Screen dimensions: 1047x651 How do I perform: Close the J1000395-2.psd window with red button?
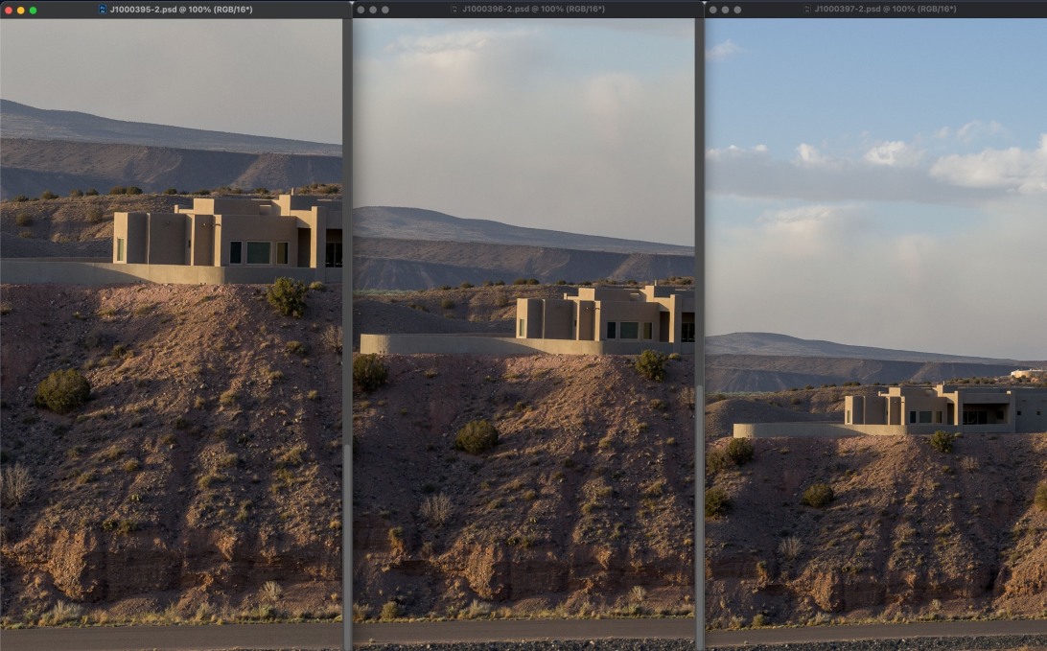[8, 10]
